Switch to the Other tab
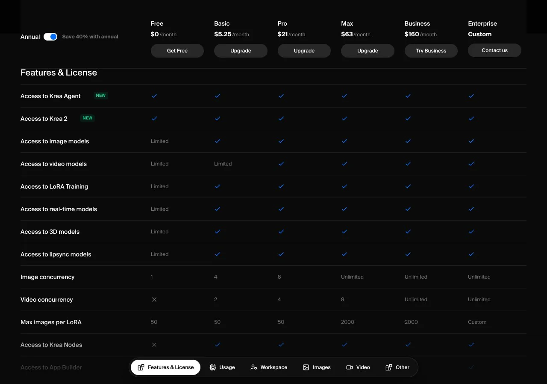This screenshot has height=384, width=547. tap(397, 367)
